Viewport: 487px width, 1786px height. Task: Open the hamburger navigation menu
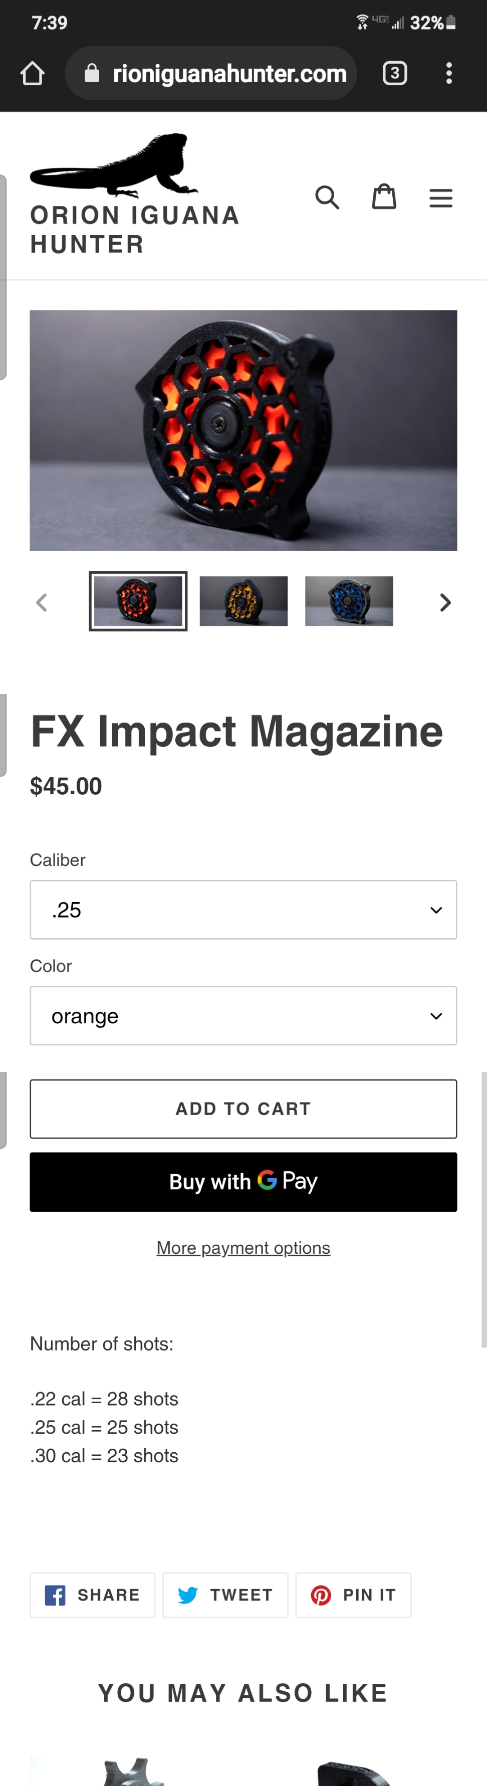440,198
